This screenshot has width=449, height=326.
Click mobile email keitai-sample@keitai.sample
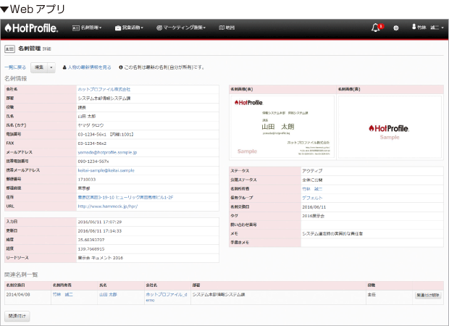[106, 170]
